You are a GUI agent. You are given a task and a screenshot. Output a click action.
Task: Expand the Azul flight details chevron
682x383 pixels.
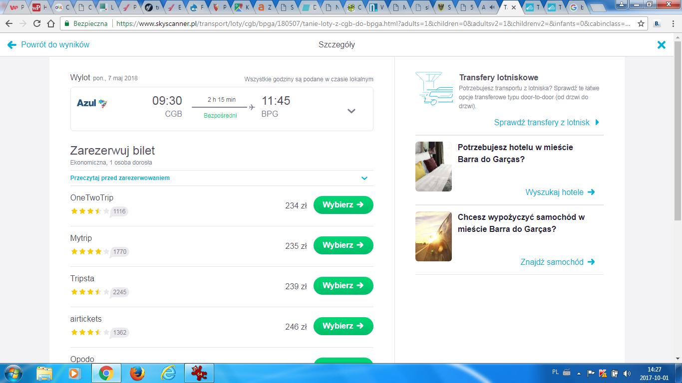351,111
